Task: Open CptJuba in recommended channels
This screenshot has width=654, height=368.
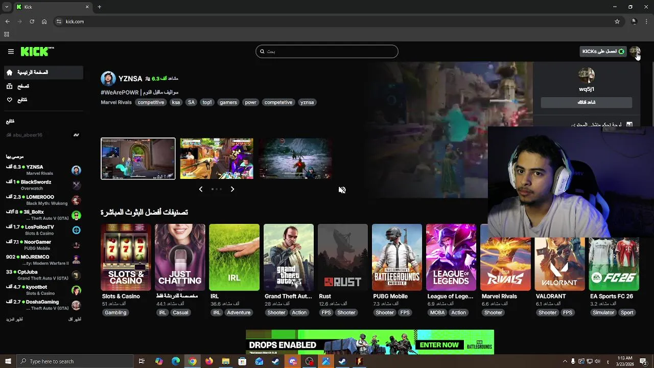Action: click(x=43, y=275)
